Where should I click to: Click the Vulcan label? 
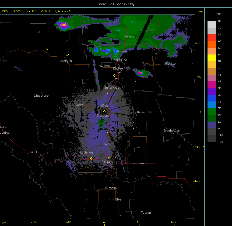pyautogui.click(x=146, y=213)
